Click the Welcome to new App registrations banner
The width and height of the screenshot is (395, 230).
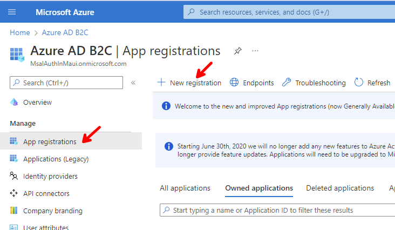pos(274,106)
